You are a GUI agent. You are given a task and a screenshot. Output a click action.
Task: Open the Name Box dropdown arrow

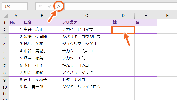25,6
